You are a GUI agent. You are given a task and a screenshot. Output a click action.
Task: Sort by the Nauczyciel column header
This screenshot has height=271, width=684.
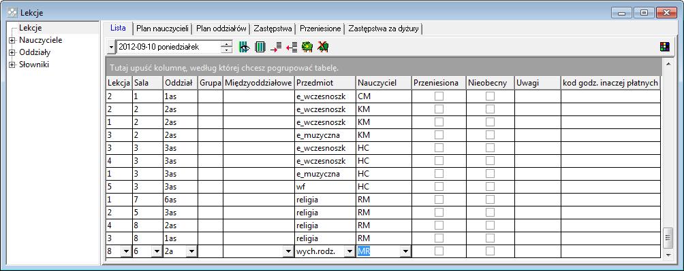(384, 83)
